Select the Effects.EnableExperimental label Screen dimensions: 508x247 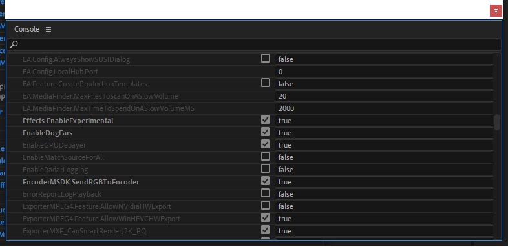[x=68, y=121]
